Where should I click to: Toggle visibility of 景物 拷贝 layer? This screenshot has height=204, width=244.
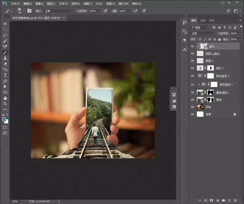(192, 93)
